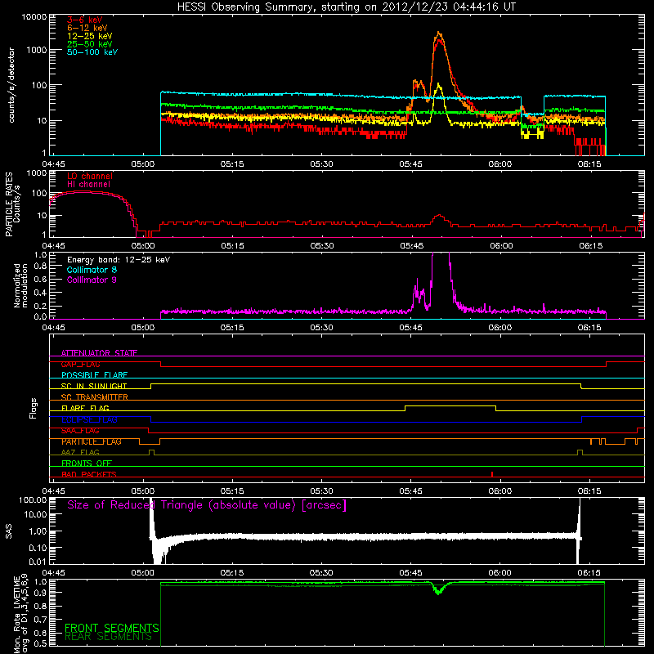The height and width of the screenshot is (654, 654).
Task: Select the FRONTS_OFF flag label
Action: click(x=87, y=464)
